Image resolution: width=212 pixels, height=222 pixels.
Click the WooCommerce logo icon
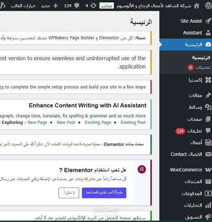(x=208, y=170)
